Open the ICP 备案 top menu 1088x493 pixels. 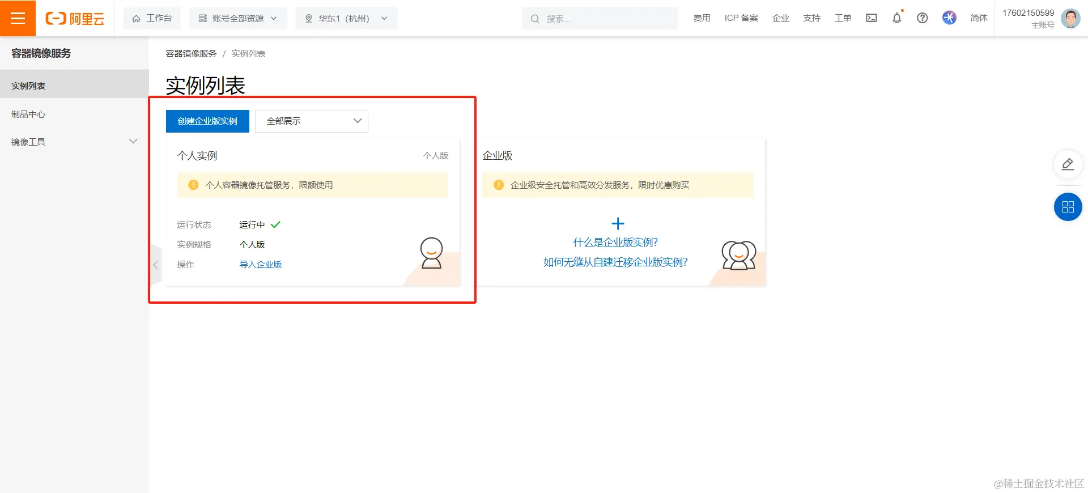741,18
